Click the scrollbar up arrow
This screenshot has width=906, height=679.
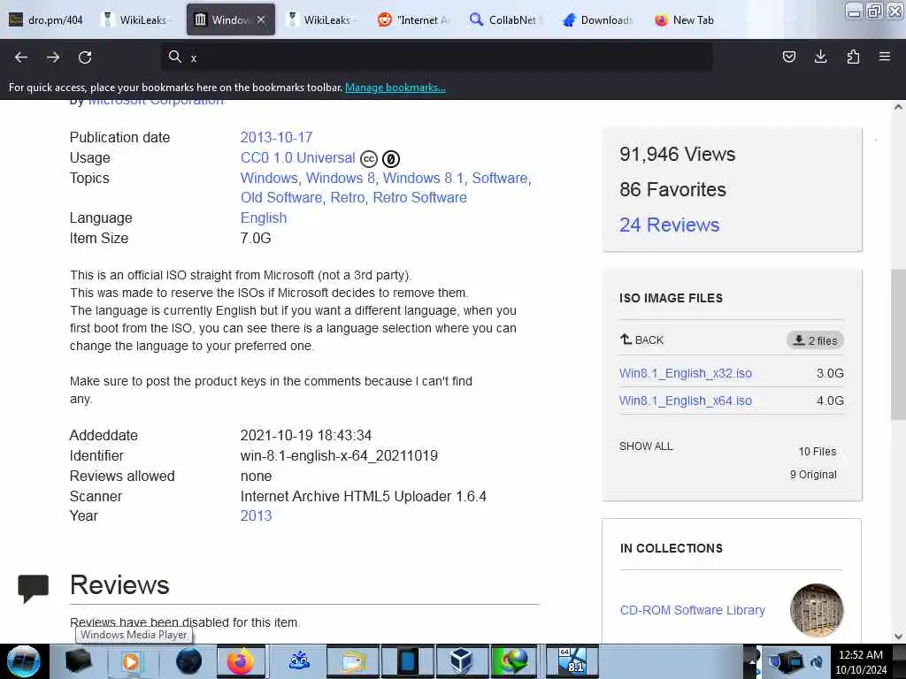tap(898, 107)
